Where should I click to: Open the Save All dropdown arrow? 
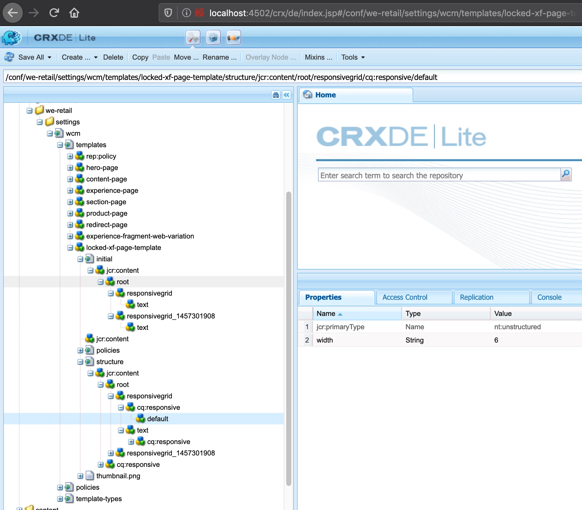(50, 57)
